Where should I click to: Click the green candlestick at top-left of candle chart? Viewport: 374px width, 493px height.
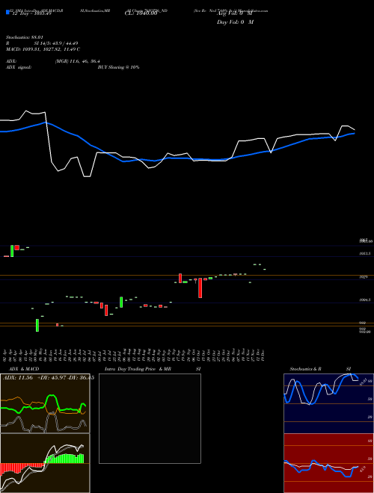[12, 251]
